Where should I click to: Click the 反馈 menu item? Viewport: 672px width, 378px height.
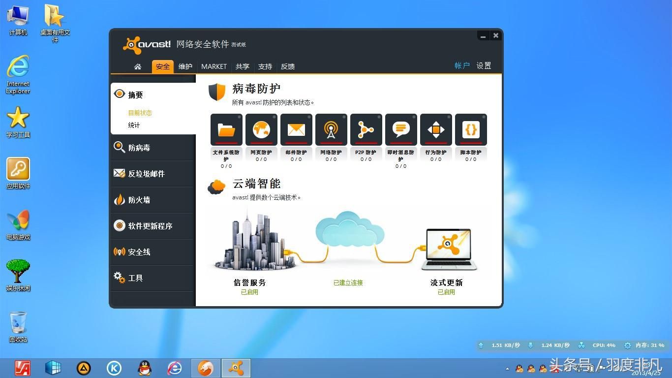[x=288, y=66]
